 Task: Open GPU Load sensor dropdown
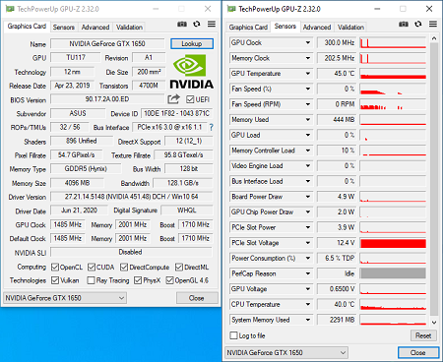308,135
